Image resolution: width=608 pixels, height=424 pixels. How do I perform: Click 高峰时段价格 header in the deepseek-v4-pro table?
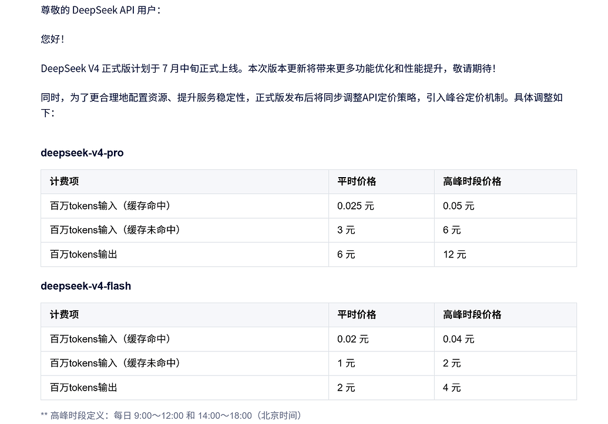point(472,181)
